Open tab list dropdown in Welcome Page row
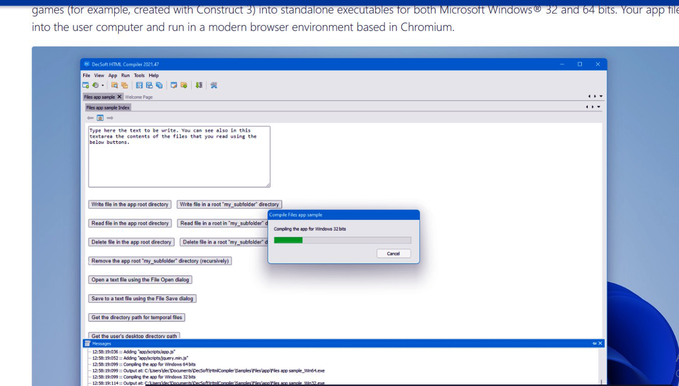679x386 pixels. (x=601, y=97)
